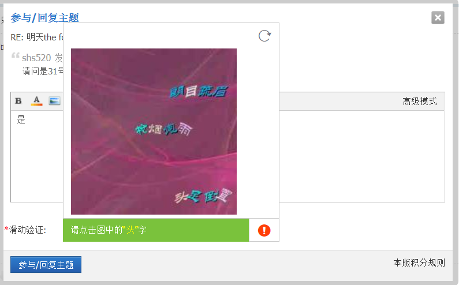Click the 雨 character in the captcha

coord(185,129)
